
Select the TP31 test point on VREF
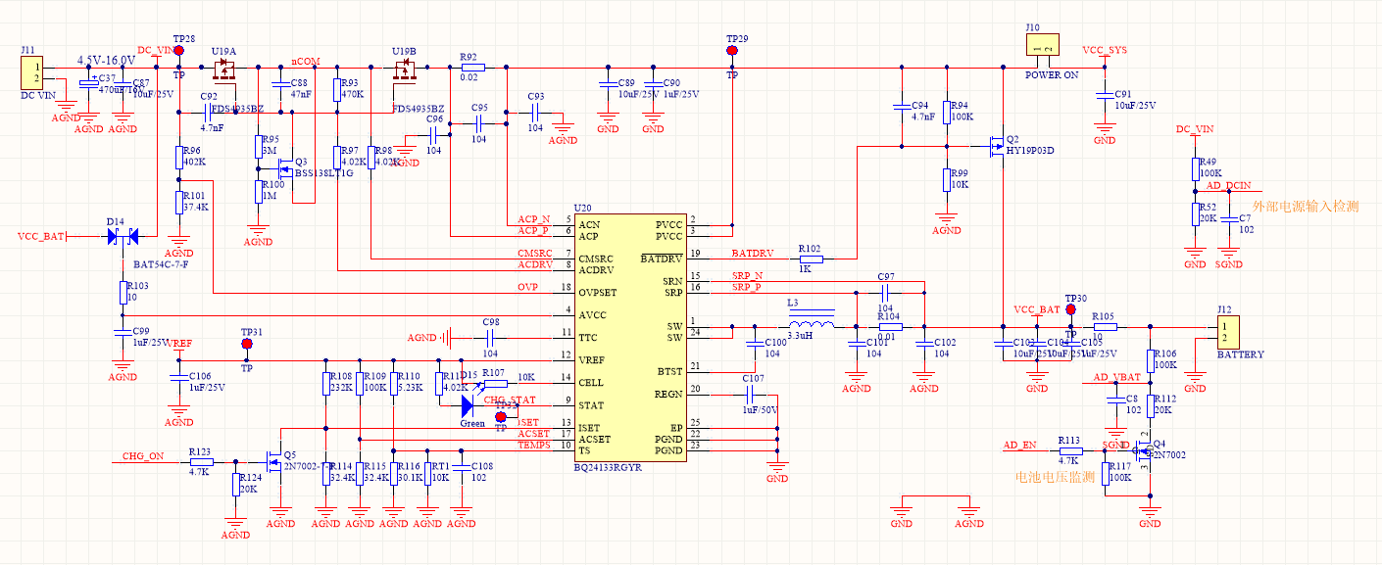pos(246,344)
